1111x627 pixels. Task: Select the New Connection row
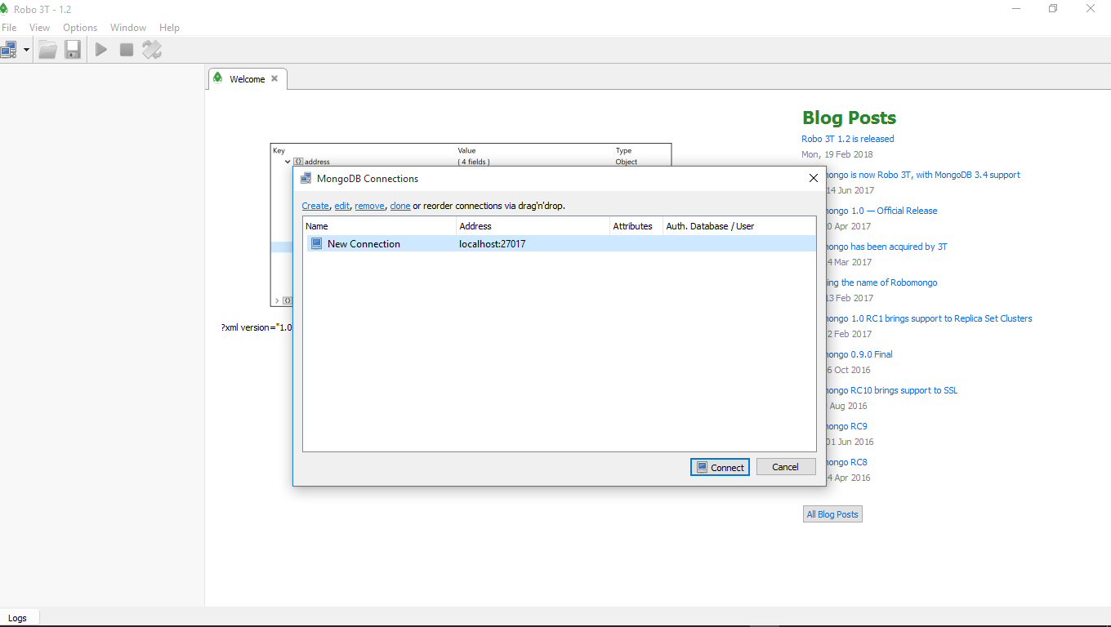[364, 244]
